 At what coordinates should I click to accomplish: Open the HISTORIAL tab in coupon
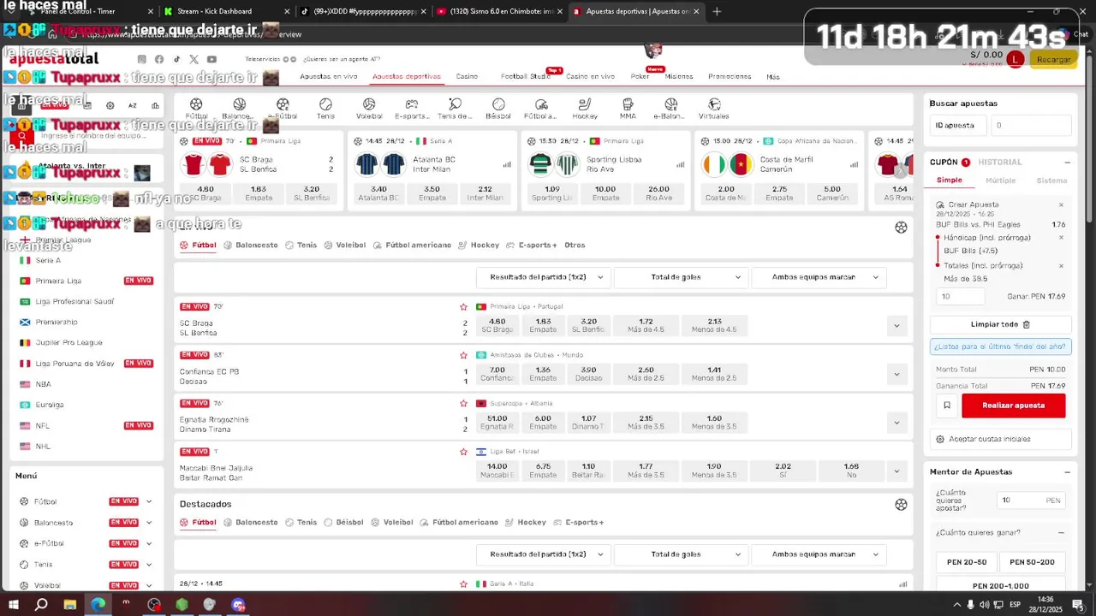1000,162
